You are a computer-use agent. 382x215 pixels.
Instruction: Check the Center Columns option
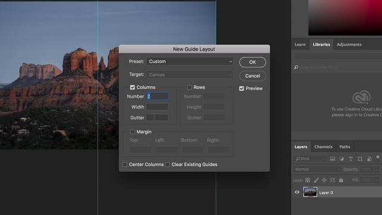[x=125, y=165]
